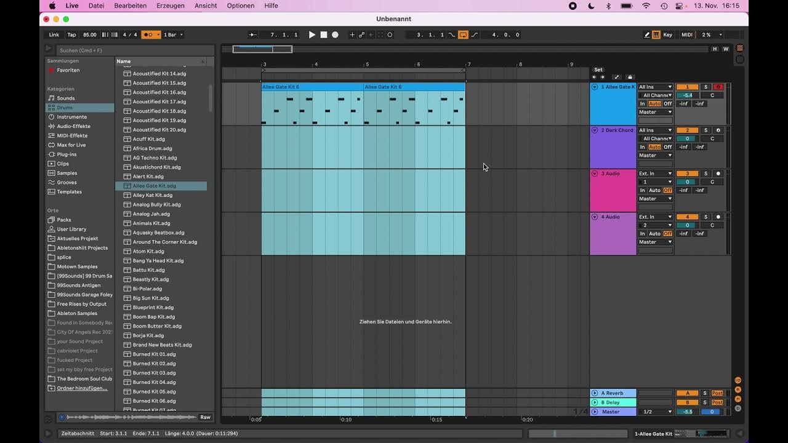Select the Sounds category

click(66, 98)
